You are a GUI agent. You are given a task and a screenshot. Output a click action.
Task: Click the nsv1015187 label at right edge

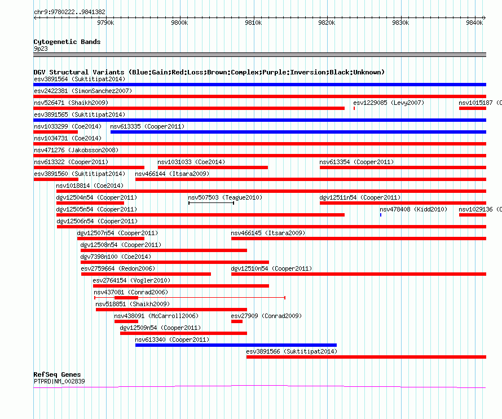pyautogui.click(x=480, y=103)
